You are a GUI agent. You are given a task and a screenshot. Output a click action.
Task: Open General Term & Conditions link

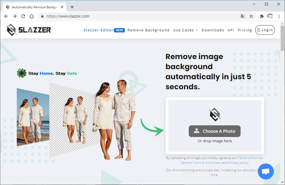(x=201, y=163)
